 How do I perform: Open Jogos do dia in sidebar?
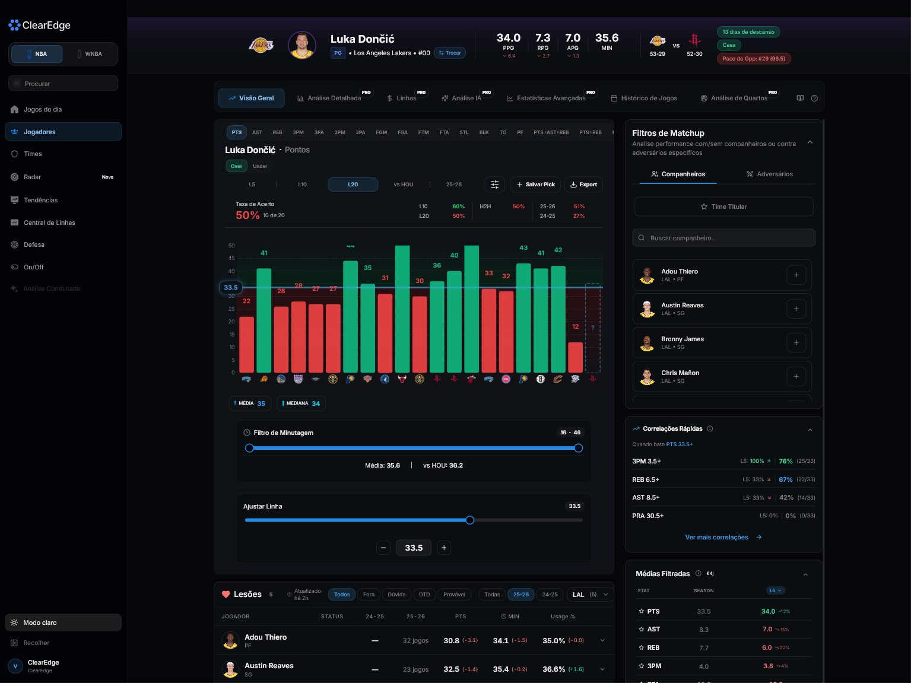[63, 109]
